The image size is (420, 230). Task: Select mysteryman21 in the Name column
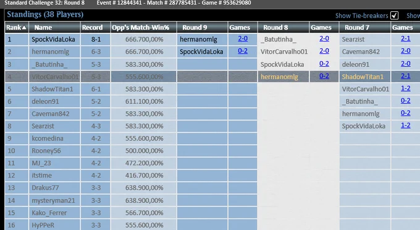tap(53, 200)
